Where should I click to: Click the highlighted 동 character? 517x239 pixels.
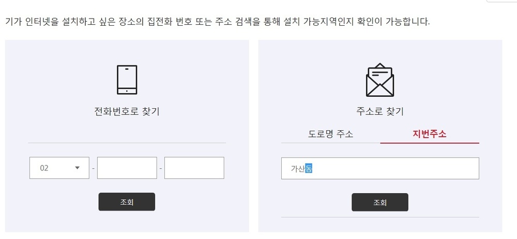pos(309,168)
